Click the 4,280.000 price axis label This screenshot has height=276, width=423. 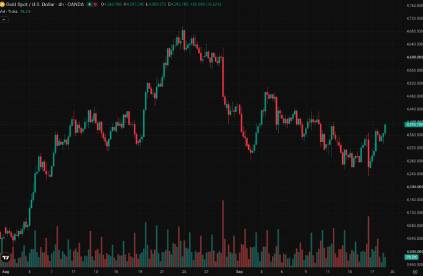pos(414,161)
